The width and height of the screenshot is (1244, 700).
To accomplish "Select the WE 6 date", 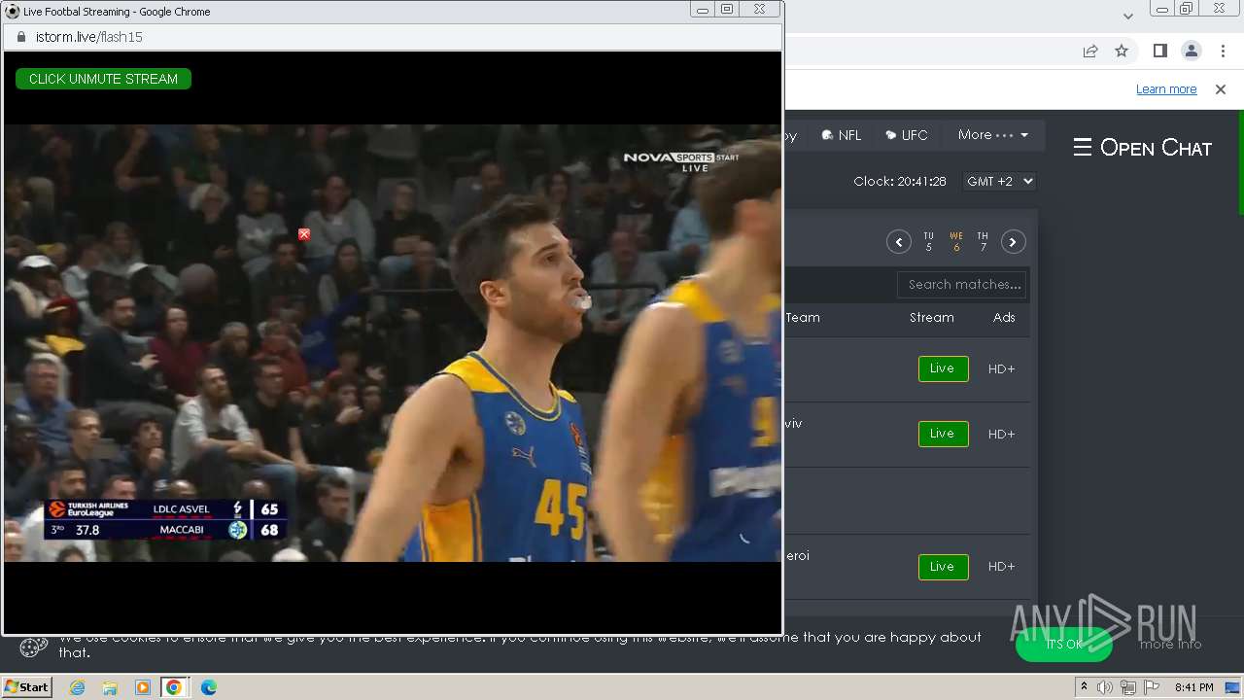I will 956,242.
